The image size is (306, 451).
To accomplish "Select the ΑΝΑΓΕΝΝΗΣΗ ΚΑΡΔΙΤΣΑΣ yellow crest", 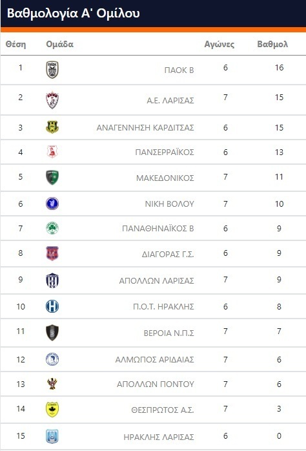I will point(52,127).
